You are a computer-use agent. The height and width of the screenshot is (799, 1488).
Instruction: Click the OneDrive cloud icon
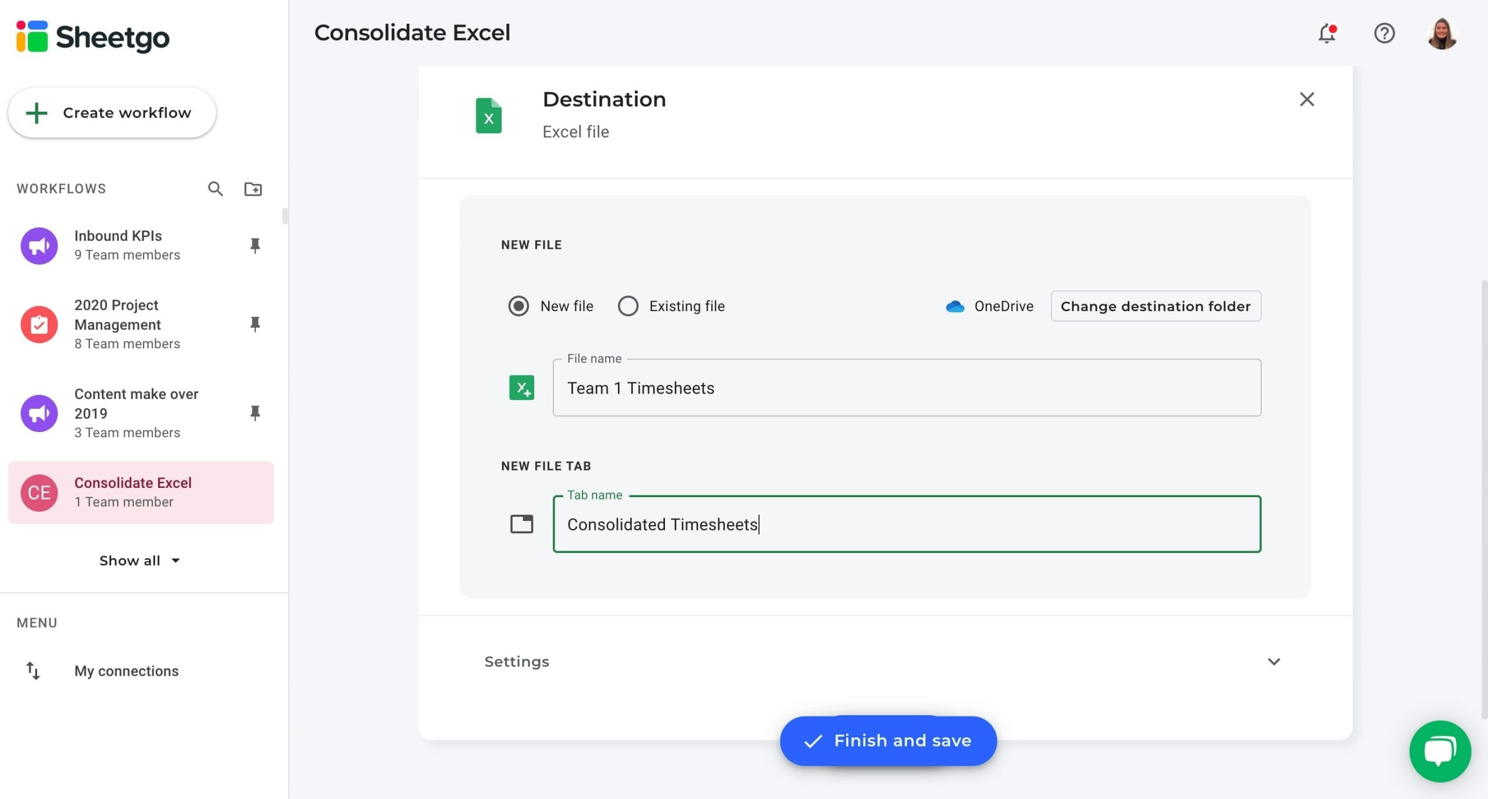955,306
